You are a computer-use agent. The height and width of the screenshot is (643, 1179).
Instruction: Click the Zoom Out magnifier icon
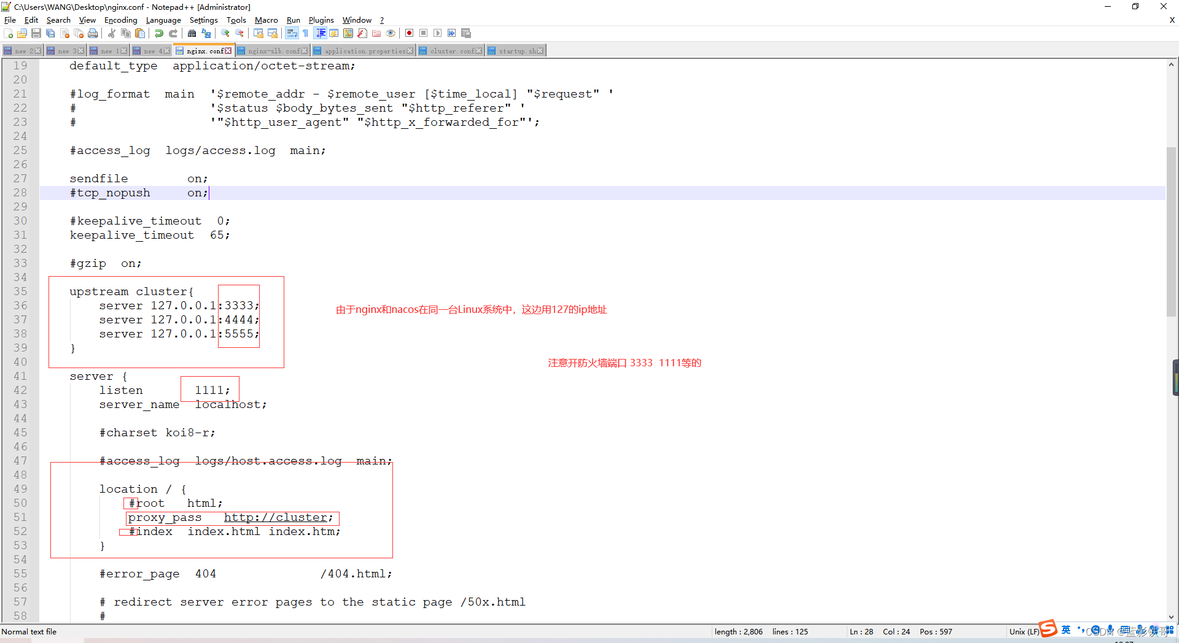(x=239, y=33)
